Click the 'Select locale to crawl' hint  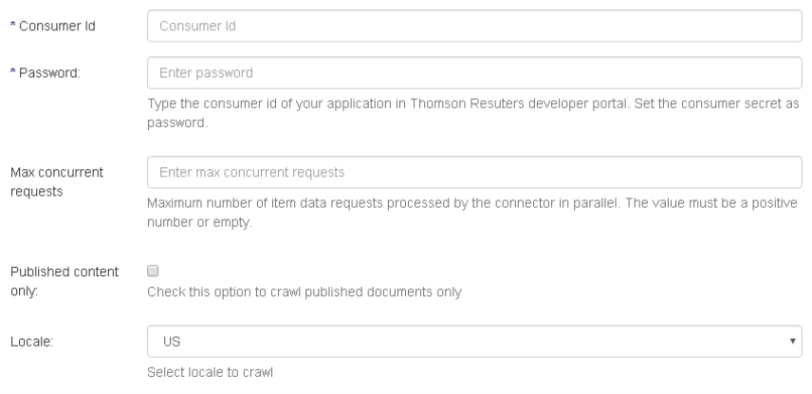click(210, 371)
